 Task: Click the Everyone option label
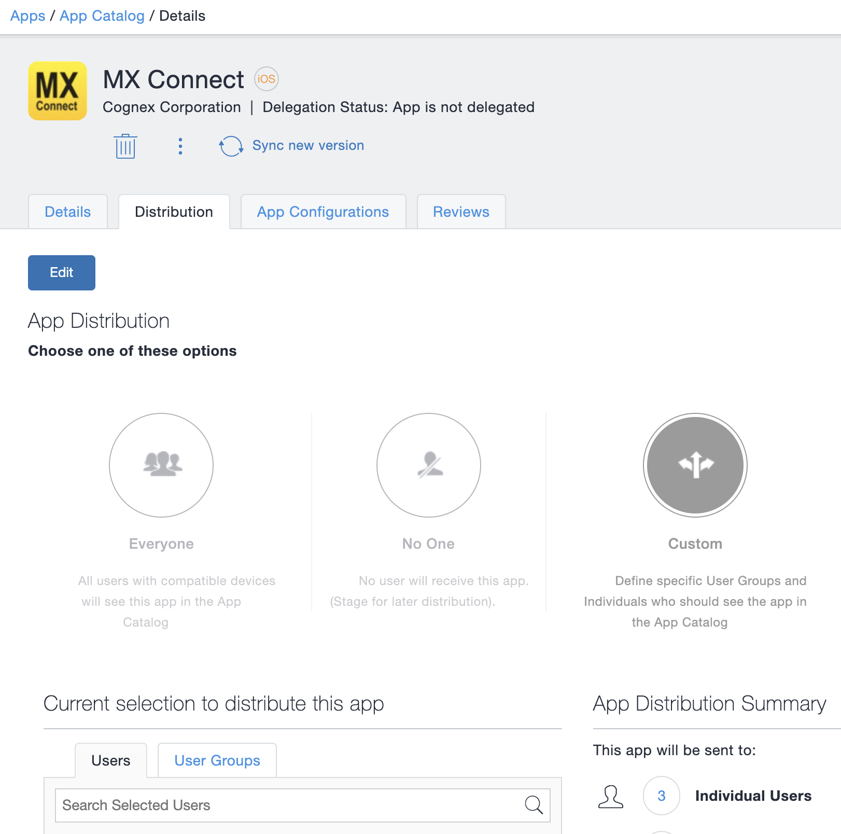(x=161, y=544)
